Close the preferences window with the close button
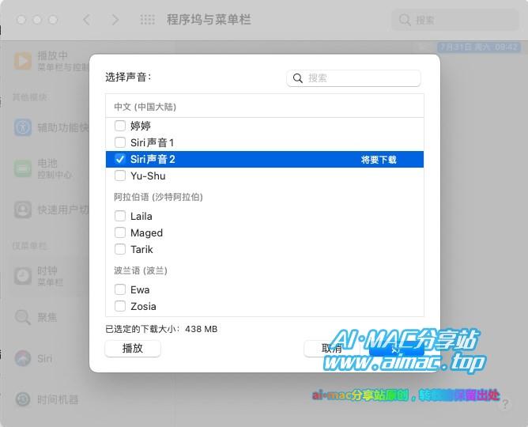This screenshot has width=528, height=427. tap(21, 20)
